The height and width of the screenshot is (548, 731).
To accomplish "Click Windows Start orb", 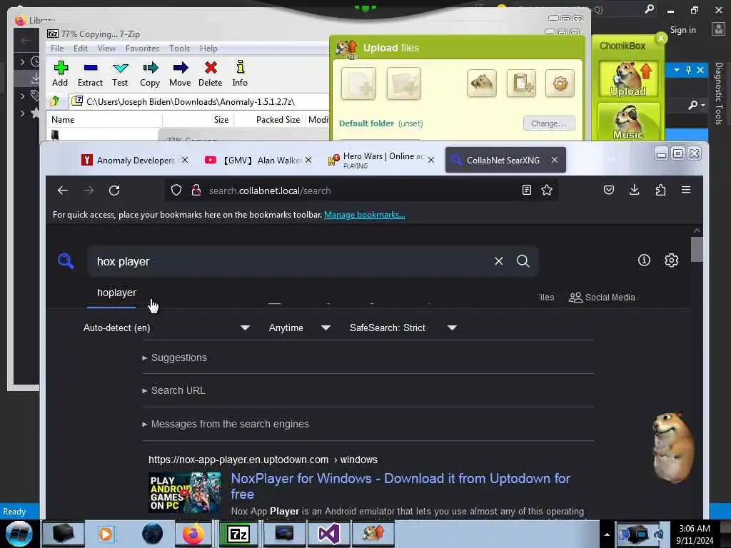I will click(19, 534).
